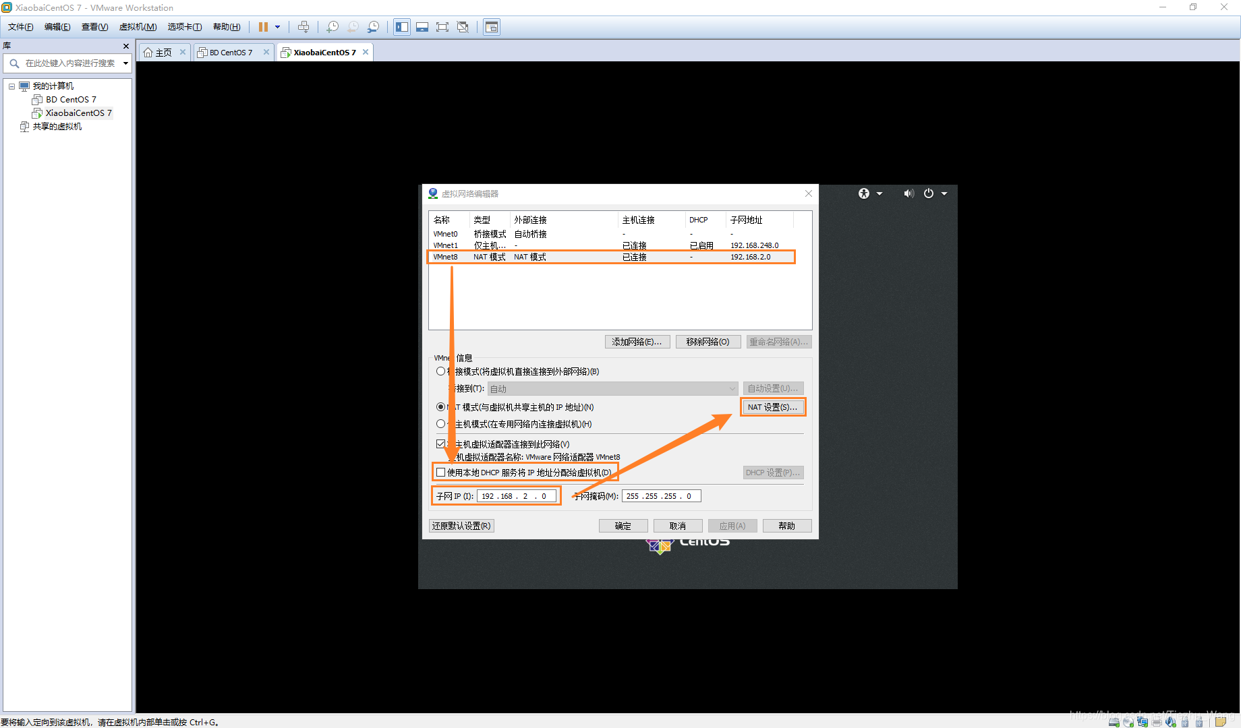Click the library search input field
Viewport: 1241px width, 728px height.
point(70,63)
